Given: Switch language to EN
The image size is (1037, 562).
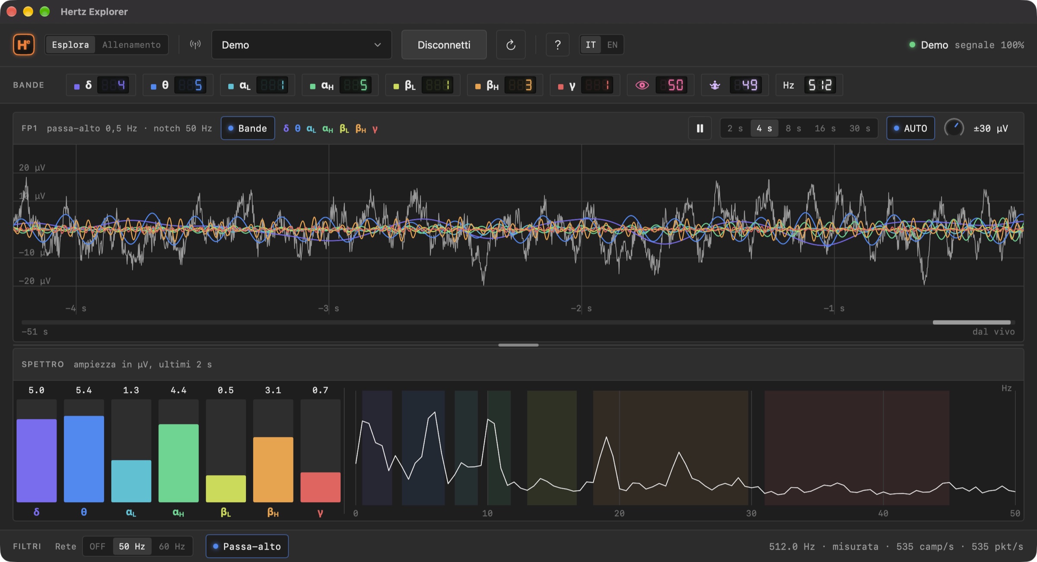Looking at the screenshot, I should [612, 44].
